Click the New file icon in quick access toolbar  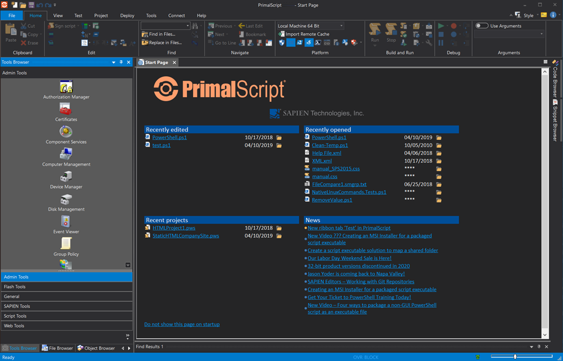(x=14, y=5)
